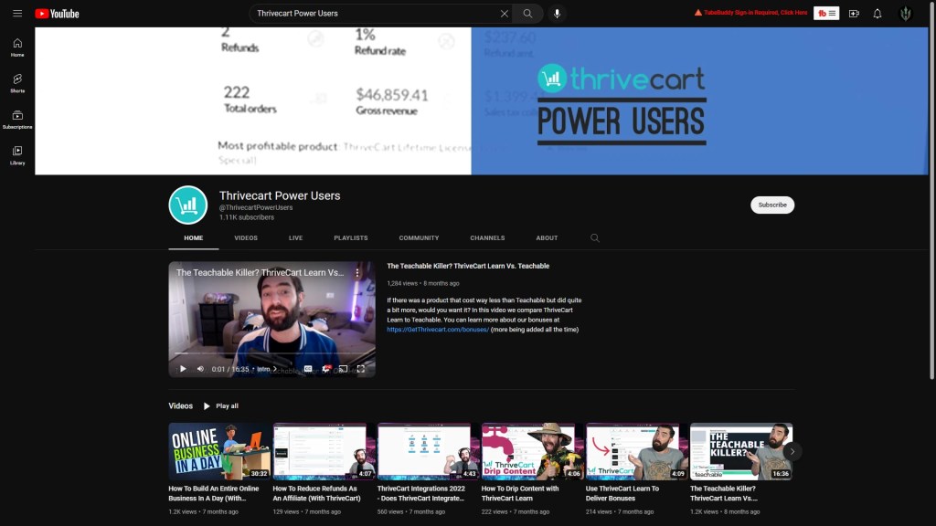Expand the Intro chapter chevron

[274, 369]
